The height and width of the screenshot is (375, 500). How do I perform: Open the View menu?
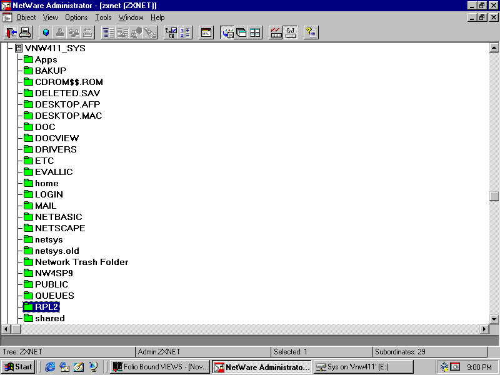pyautogui.click(x=51, y=17)
